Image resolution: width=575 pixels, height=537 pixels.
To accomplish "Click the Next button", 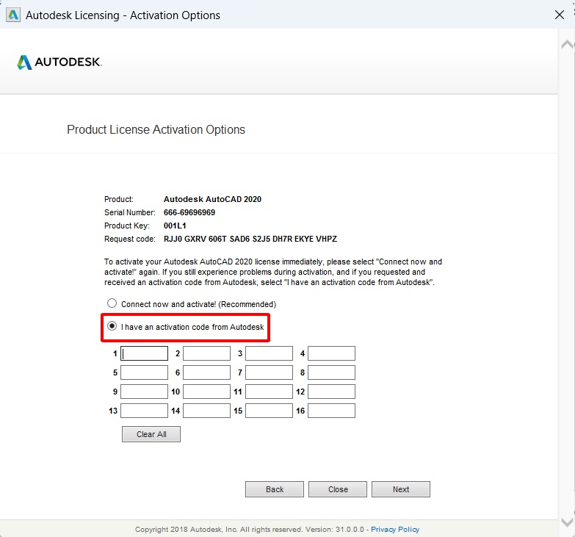I will (x=401, y=489).
